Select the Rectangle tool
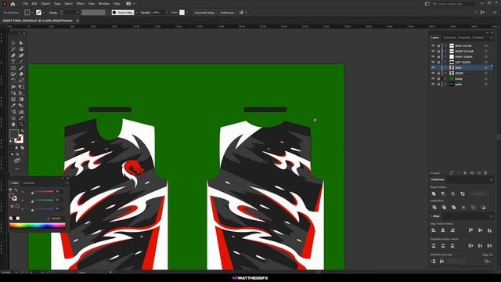This screenshot has width=501, height=282. (13, 68)
